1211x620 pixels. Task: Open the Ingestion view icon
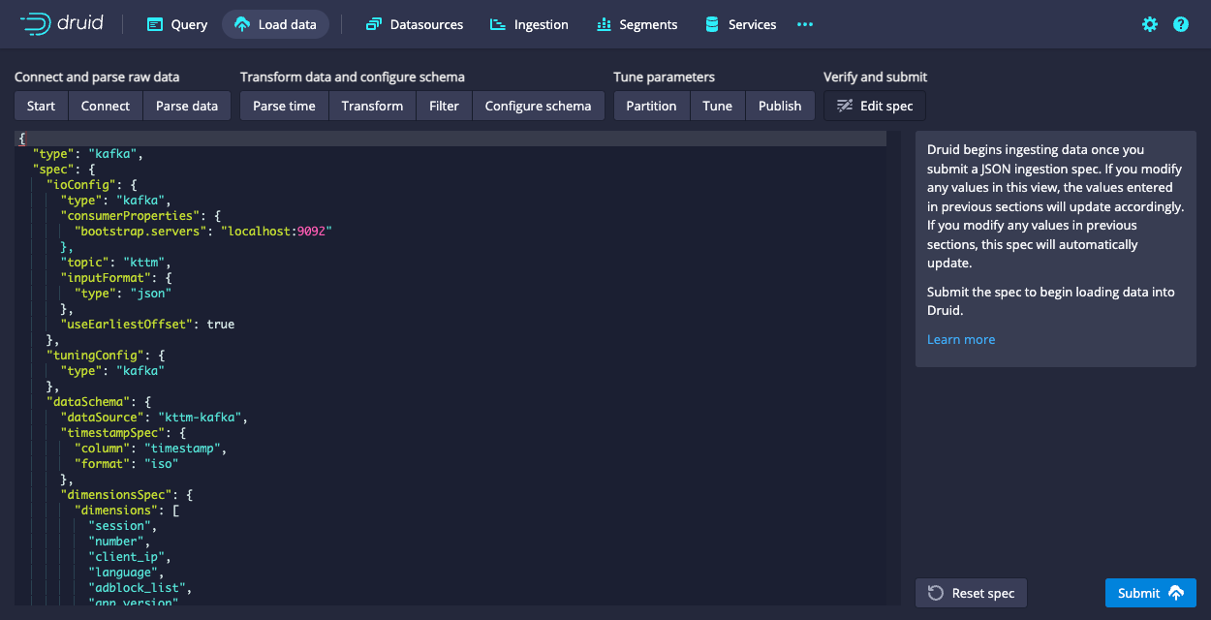coord(498,24)
